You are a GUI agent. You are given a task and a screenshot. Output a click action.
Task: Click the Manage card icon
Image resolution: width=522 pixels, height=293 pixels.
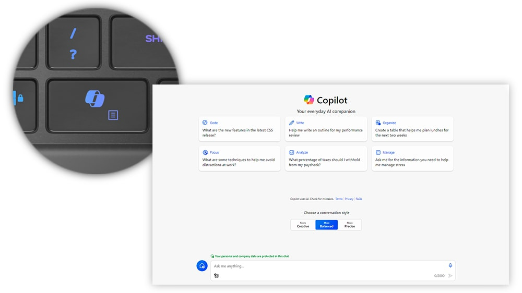[378, 153]
